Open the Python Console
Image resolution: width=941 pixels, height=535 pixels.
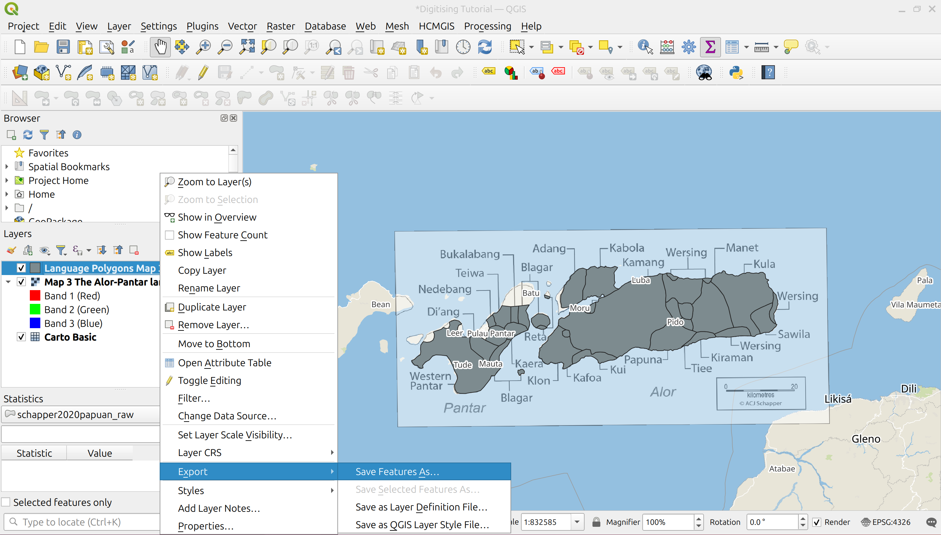(x=737, y=72)
